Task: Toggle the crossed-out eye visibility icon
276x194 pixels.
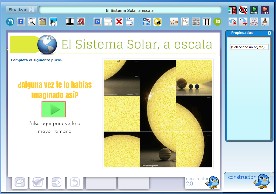Action: pyautogui.click(x=243, y=10)
